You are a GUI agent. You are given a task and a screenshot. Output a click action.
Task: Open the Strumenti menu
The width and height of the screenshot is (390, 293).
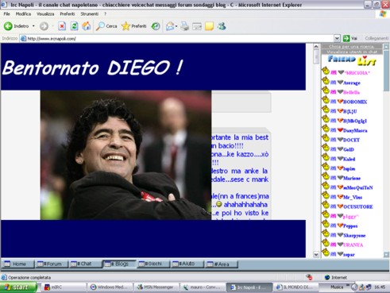pyautogui.click(x=90, y=13)
